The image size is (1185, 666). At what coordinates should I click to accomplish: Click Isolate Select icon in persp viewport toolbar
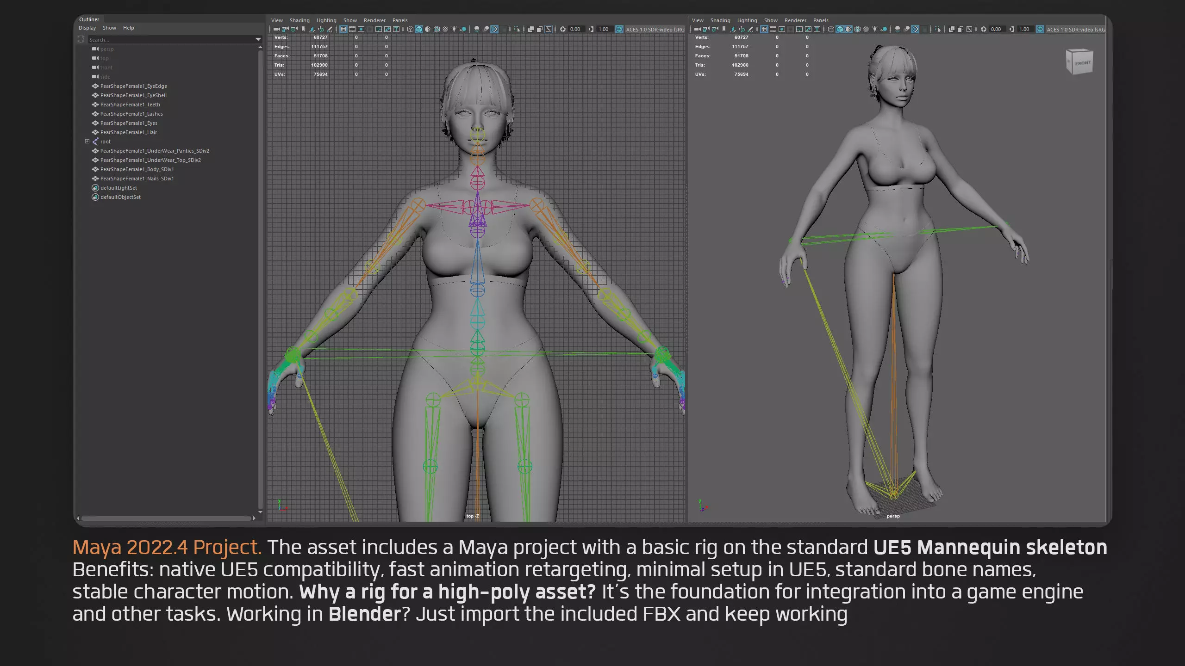[x=938, y=29]
